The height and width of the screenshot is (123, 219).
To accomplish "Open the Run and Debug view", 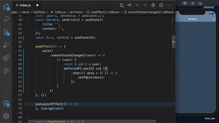I will click(6, 45).
